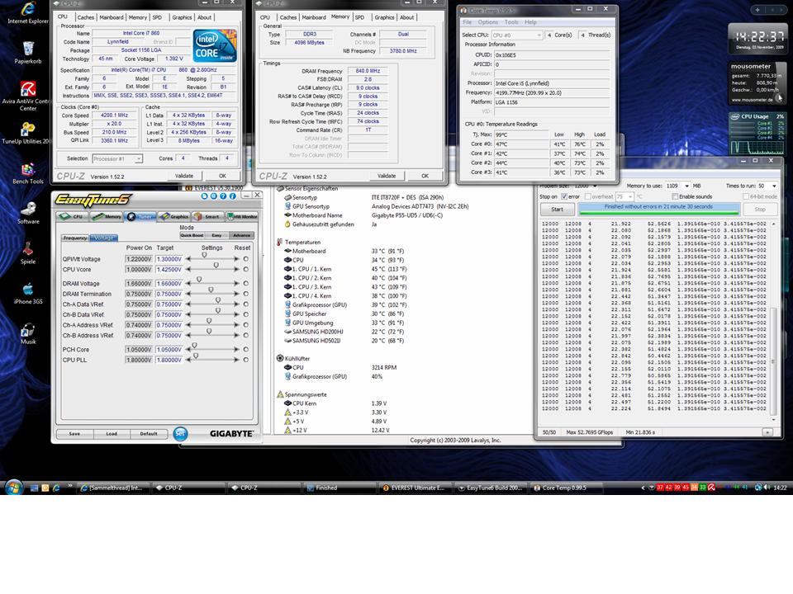
Task: Click the Save button in EasyTune6
Action: click(74, 434)
